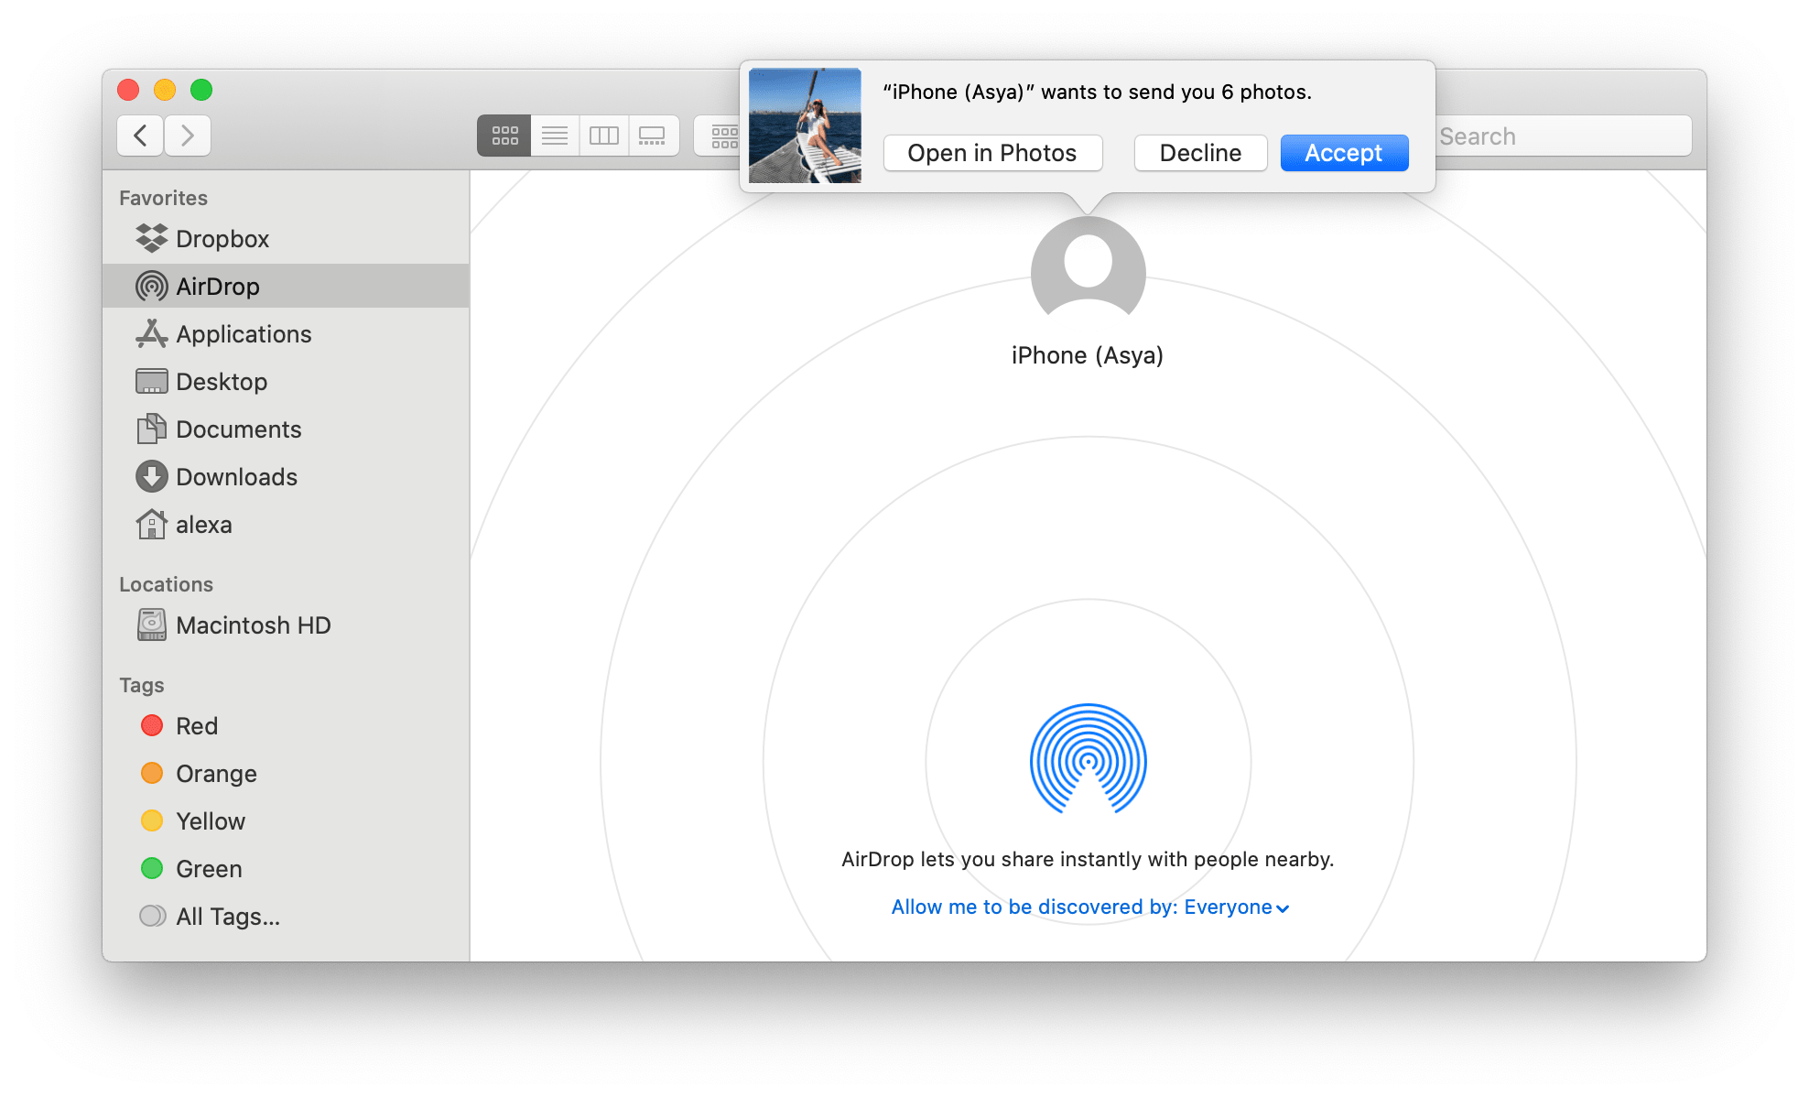Image resolution: width=1809 pixels, height=1097 pixels.
Task: Select the list view icon in toolbar
Action: 553,135
